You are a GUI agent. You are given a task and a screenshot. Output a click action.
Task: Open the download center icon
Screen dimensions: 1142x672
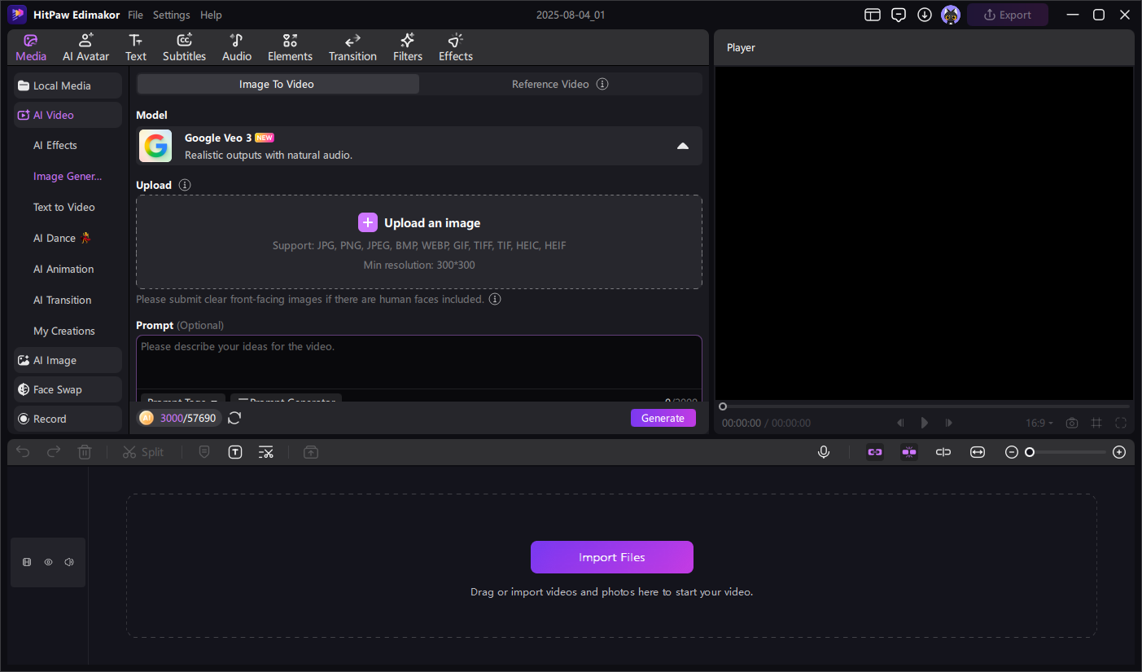(x=925, y=15)
